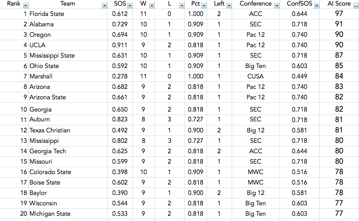This screenshot has width=359, height=221.
Task: Open the Rank column filter dropdown
Action: [25, 6]
